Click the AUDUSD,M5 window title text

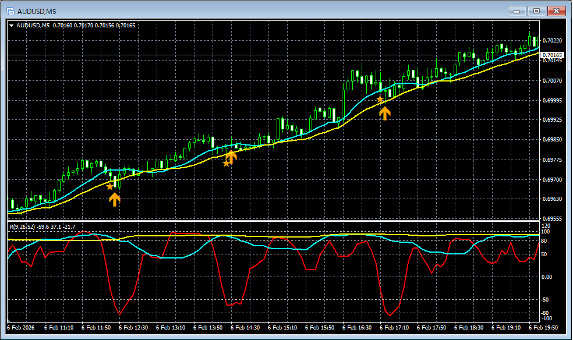pyautogui.click(x=37, y=10)
